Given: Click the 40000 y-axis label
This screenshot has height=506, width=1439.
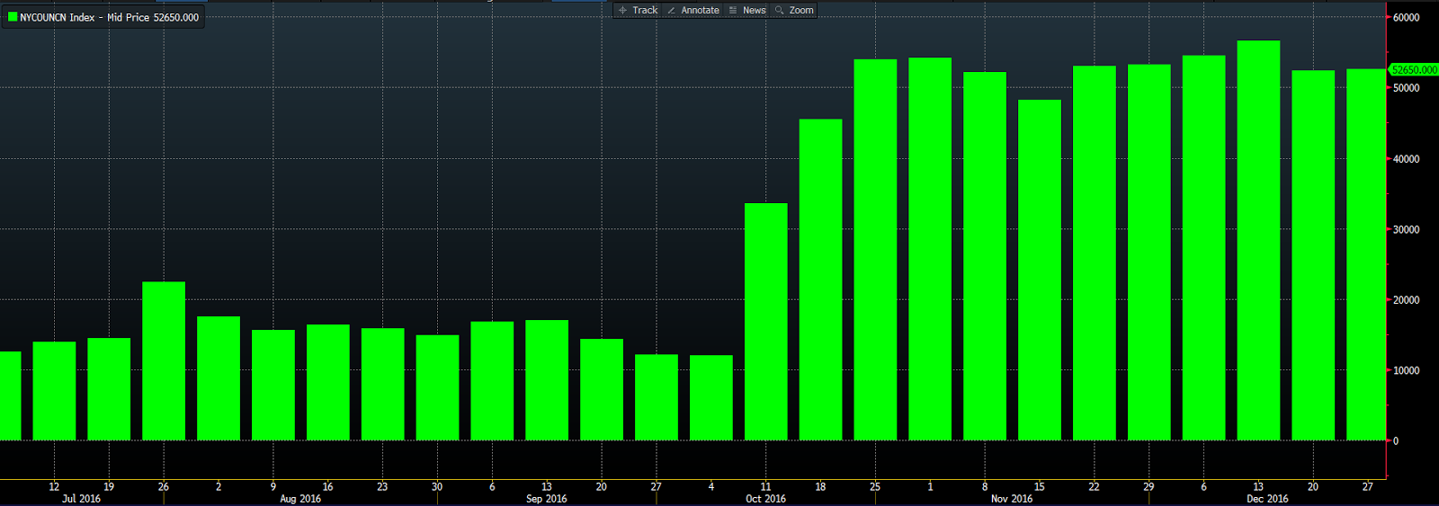Looking at the screenshot, I should (x=1406, y=159).
